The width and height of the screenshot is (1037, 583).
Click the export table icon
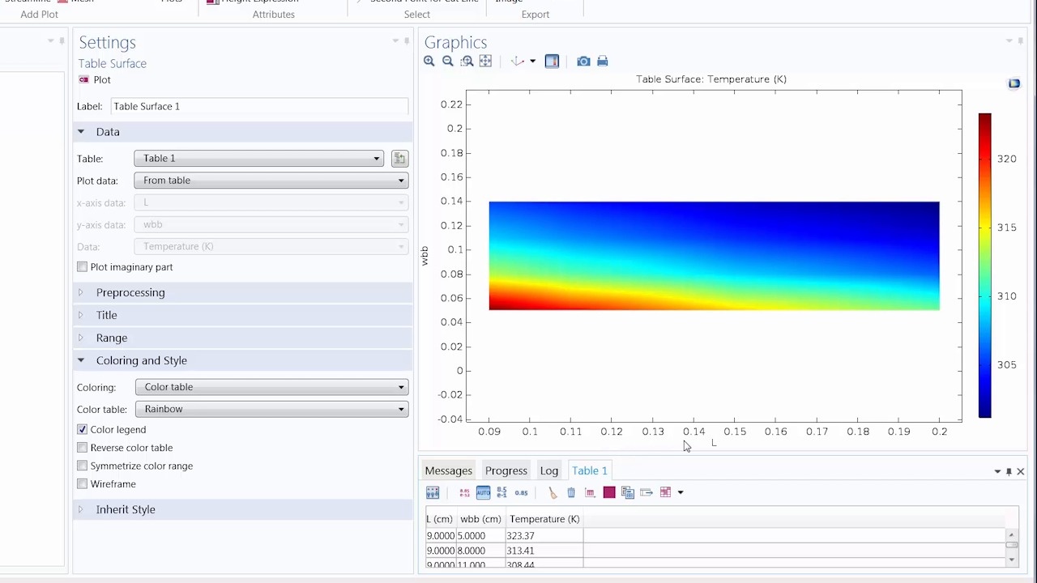click(647, 492)
